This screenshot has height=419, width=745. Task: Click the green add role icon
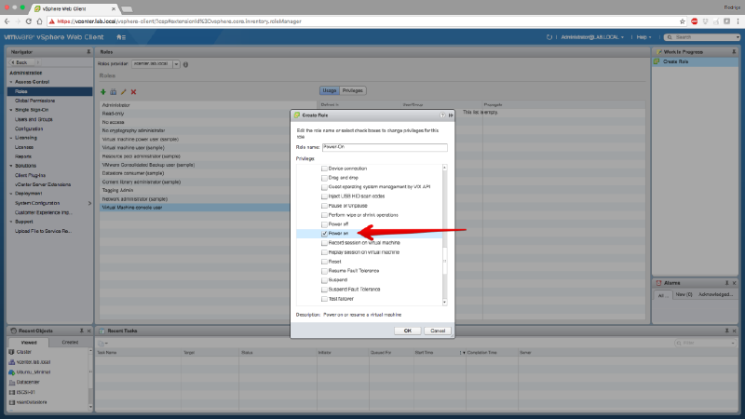point(103,91)
